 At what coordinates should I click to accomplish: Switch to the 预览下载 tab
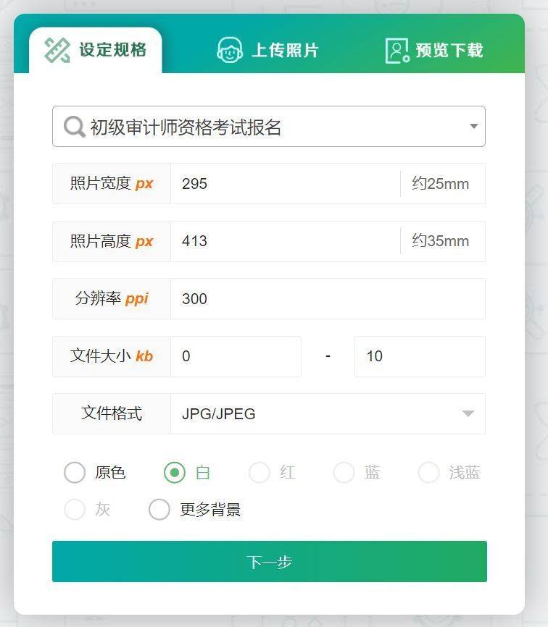tap(434, 51)
